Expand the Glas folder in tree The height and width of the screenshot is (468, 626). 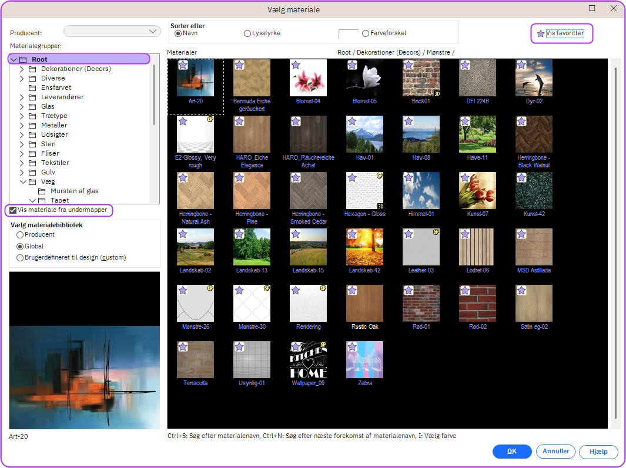pyautogui.click(x=22, y=106)
